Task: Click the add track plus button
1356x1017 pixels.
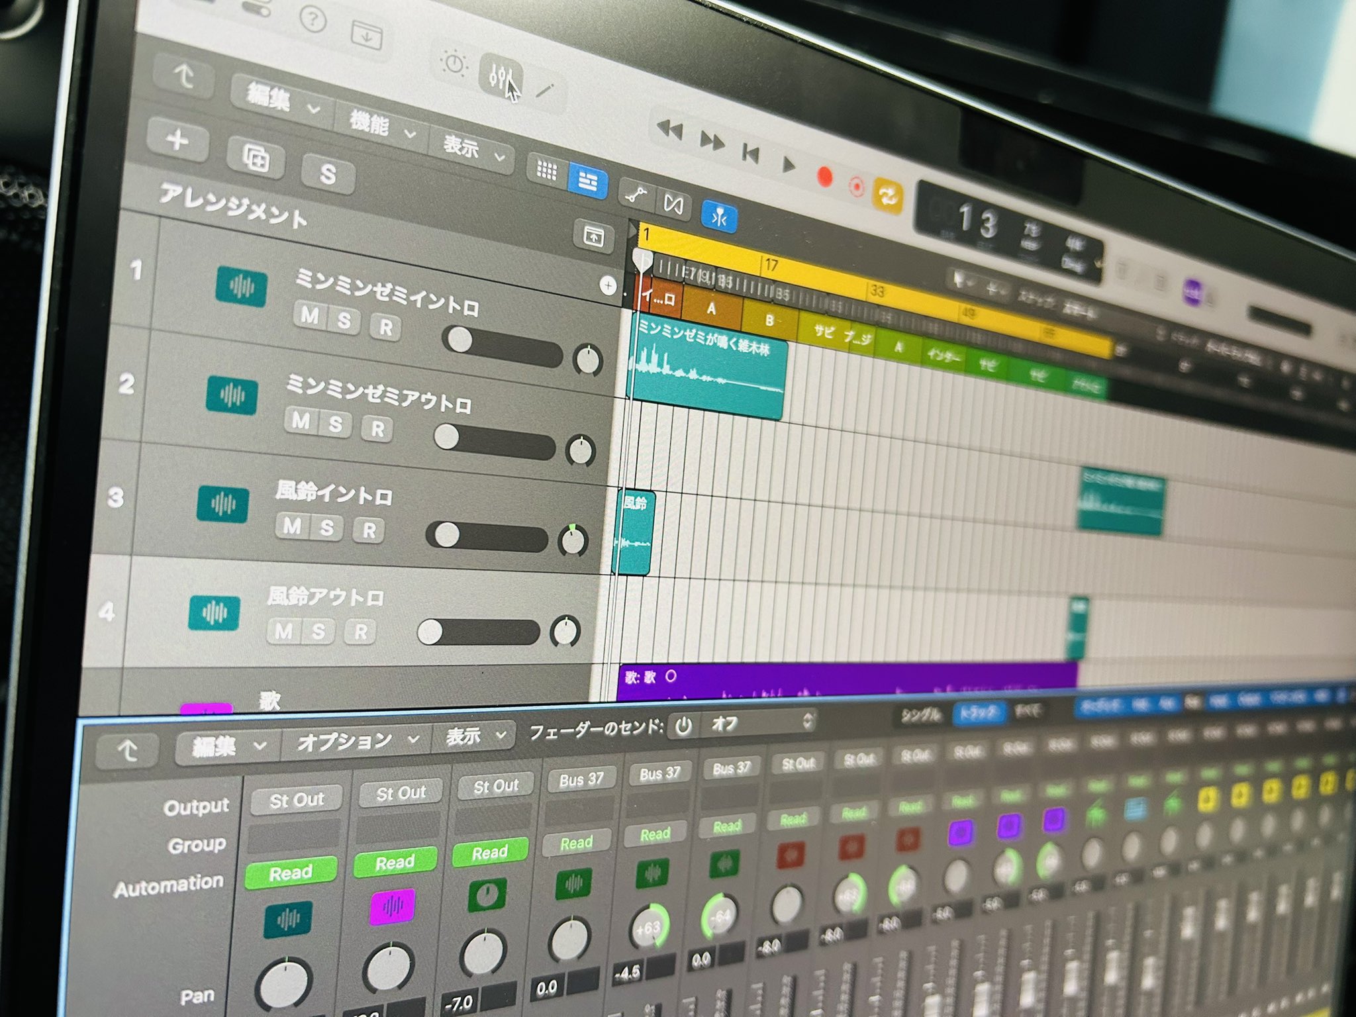Action: 177,140
